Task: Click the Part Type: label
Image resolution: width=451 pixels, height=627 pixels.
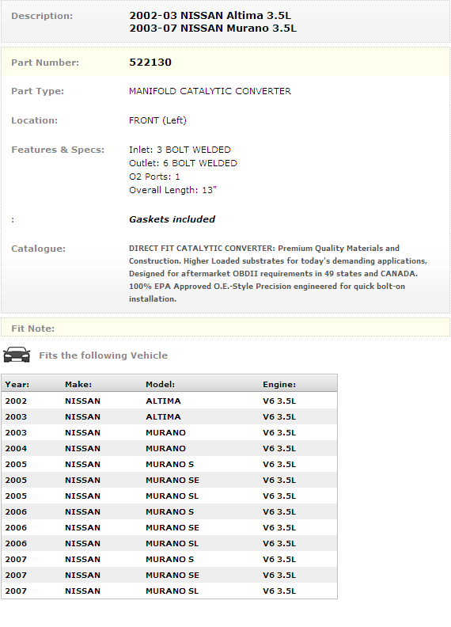Action: pos(38,91)
